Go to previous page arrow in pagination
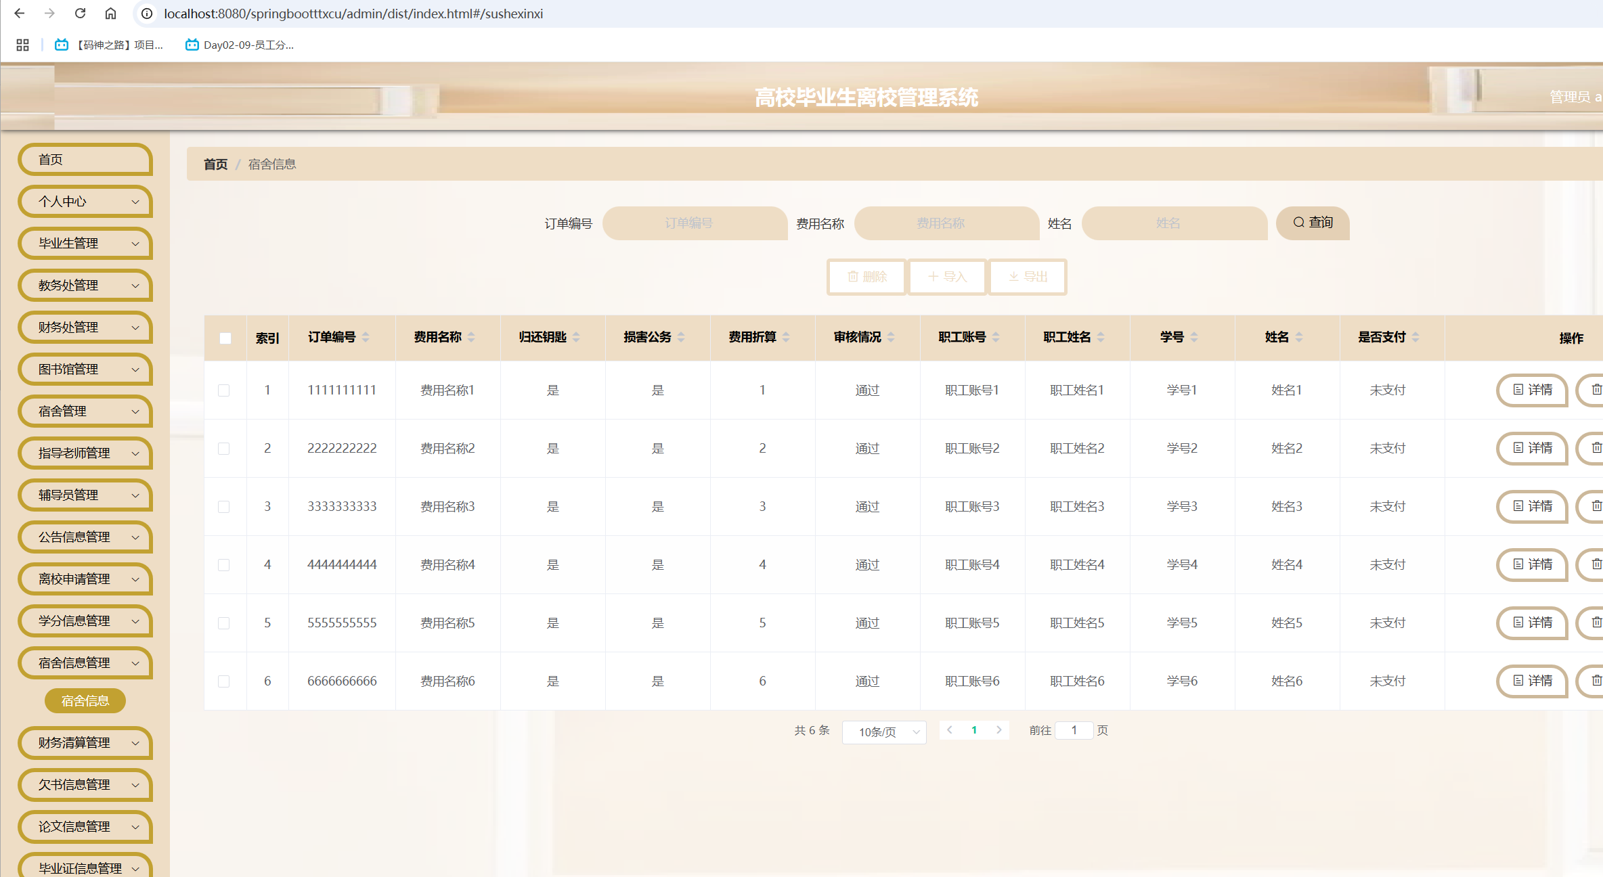The height and width of the screenshot is (877, 1603). [x=950, y=730]
